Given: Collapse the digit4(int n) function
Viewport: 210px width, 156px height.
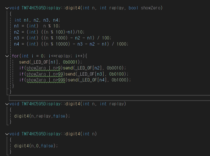Looking at the screenshot, I should click(7, 134).
